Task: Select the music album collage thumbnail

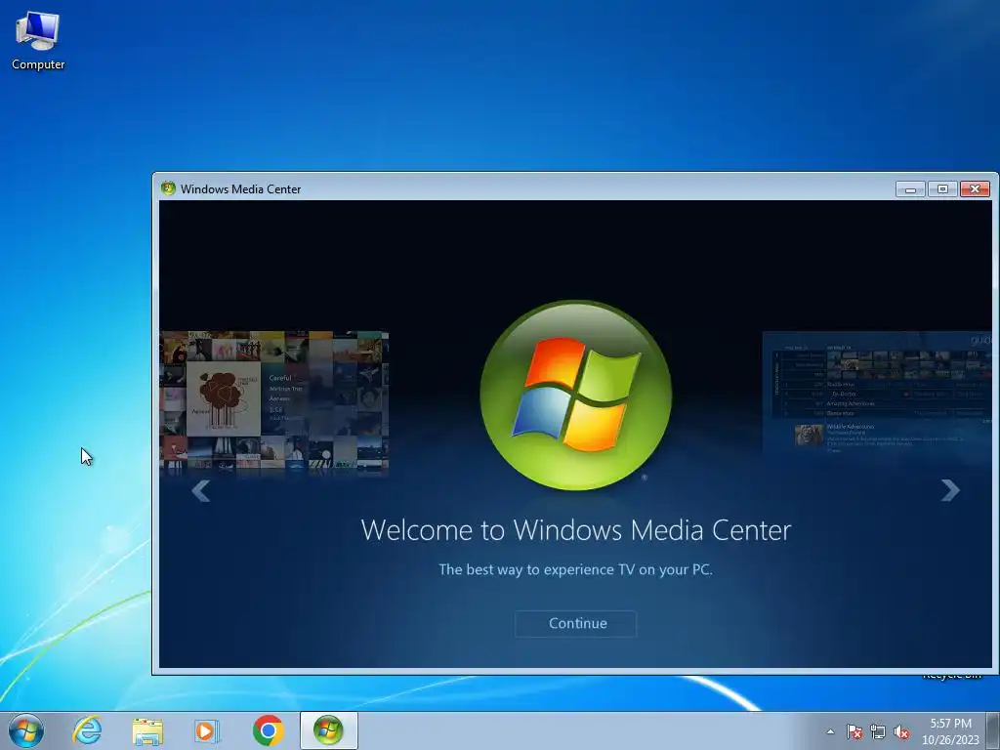Action: point(274,401)
